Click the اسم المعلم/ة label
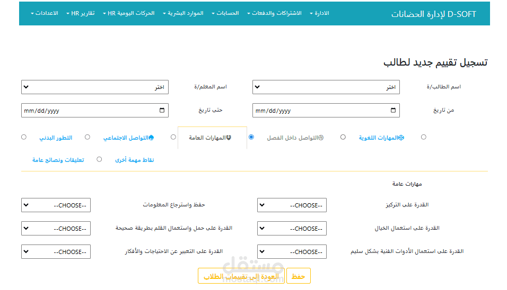Viewport: 507px width, 290px height. coord(211,87)
